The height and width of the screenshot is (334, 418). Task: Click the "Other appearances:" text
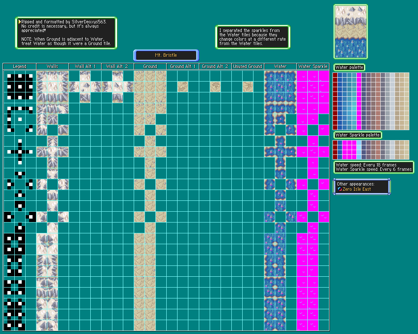355,184
